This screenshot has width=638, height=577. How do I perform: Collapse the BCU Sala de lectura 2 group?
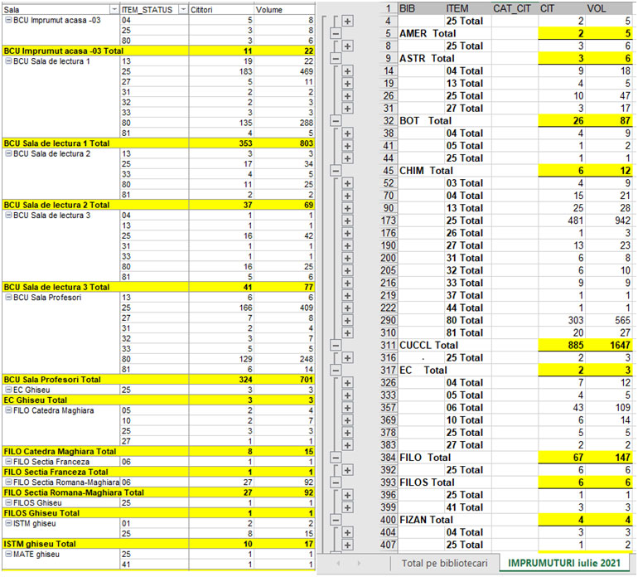pyautogui.click(x=8, y=153)
